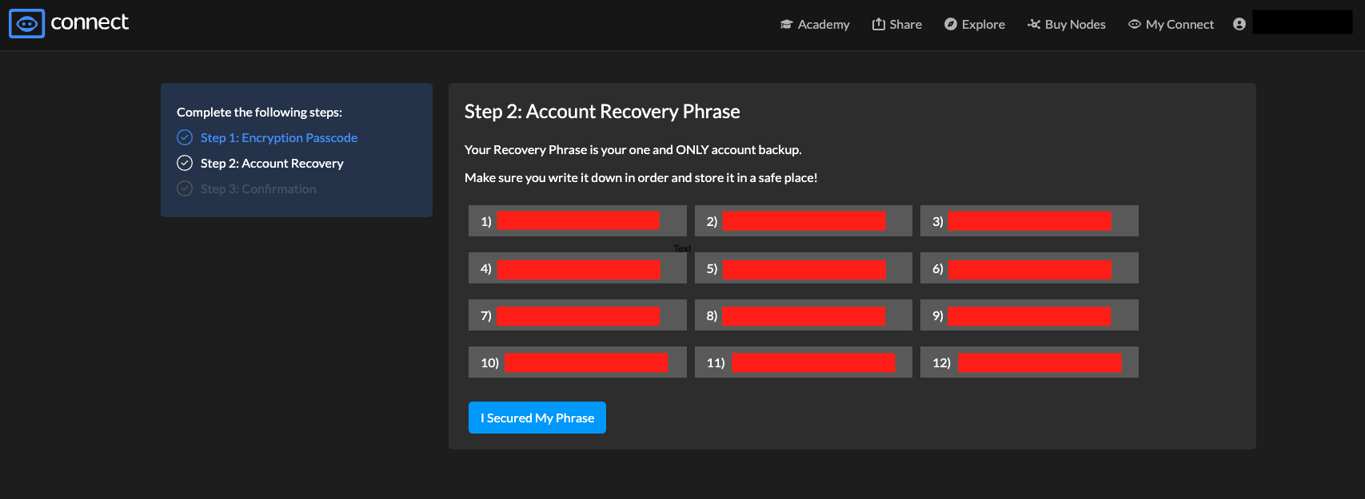Click recovery word box 3

point(1029,221)
